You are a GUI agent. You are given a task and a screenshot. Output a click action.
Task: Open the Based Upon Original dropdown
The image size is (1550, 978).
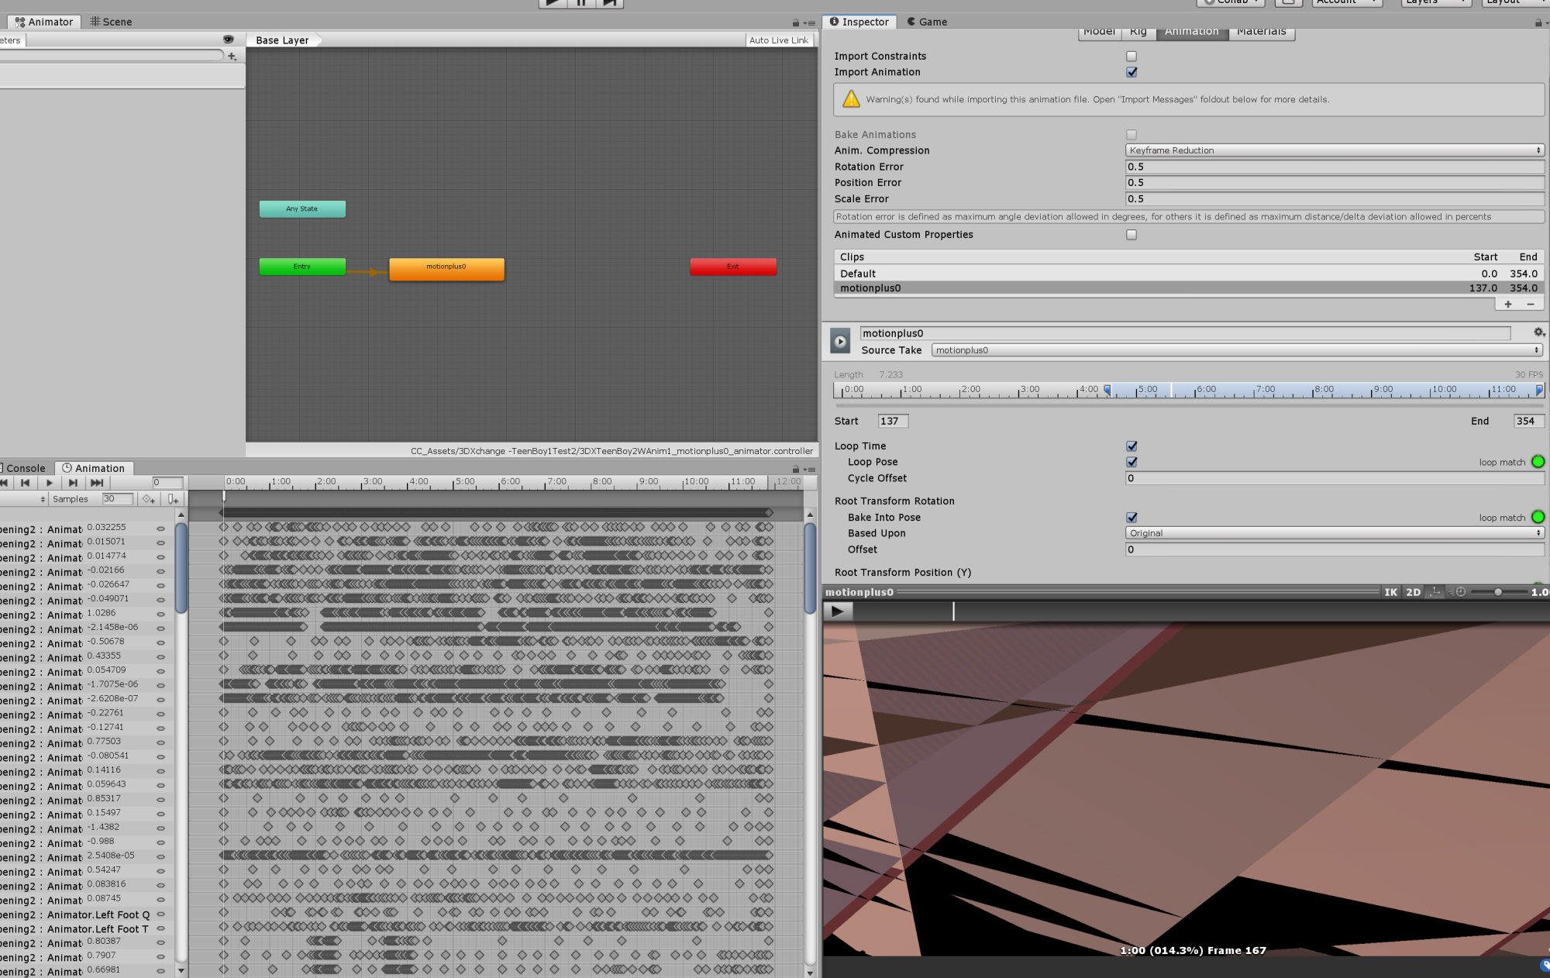coord(1335,533)
